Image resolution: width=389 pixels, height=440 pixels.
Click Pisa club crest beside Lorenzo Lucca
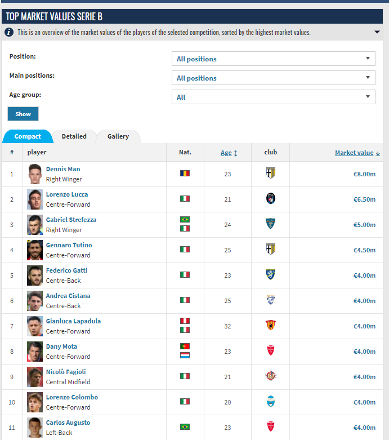point(271,198)
